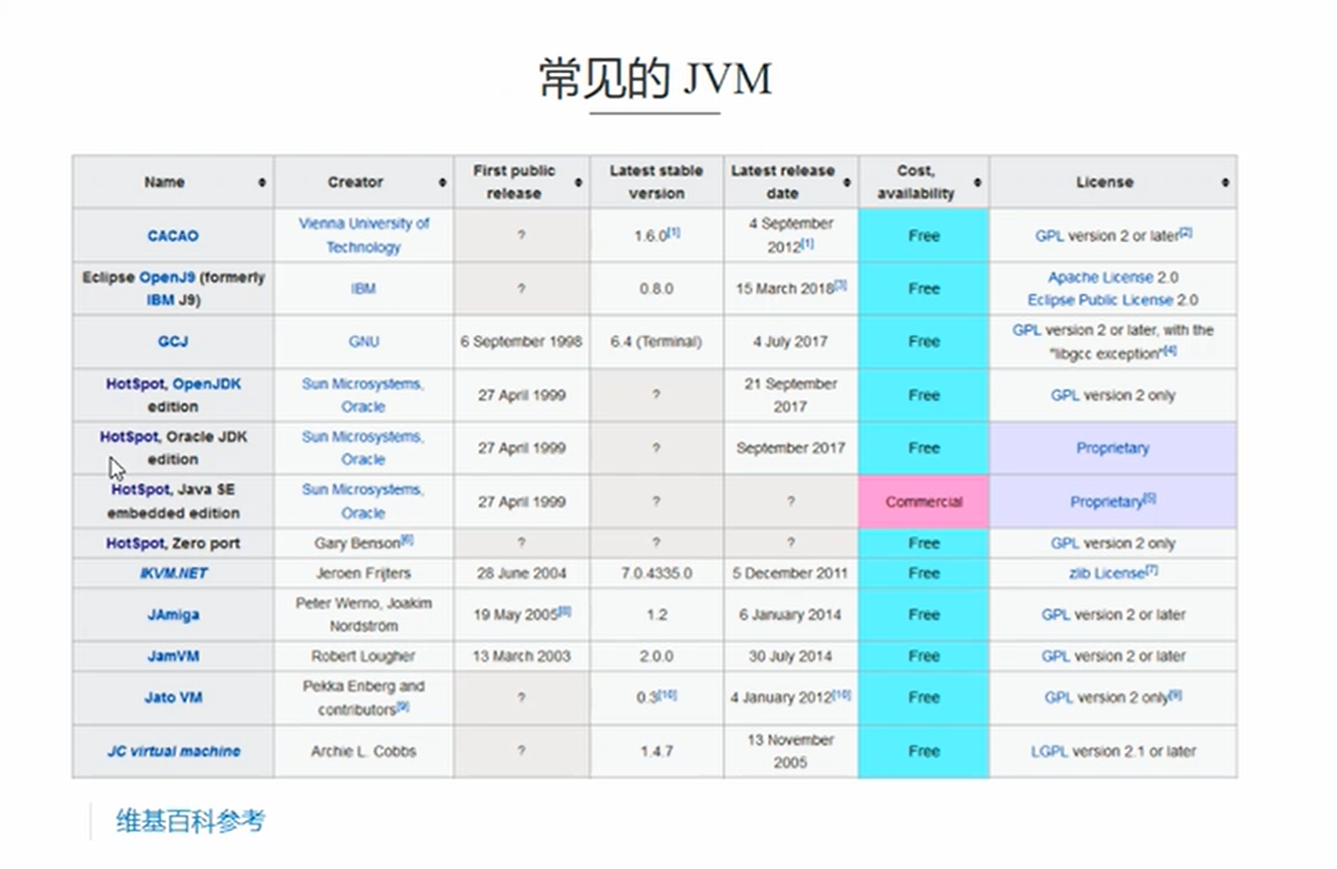Sort by First public release using its arrow
This screenshot has width=1337, height=869.
[x=578, y=182]
